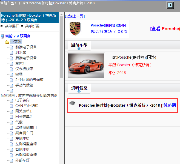Open 预留线束，转向柱配备多功能方向盘 entry
Screen dimensions: 180x164
(x=29, y=96)
